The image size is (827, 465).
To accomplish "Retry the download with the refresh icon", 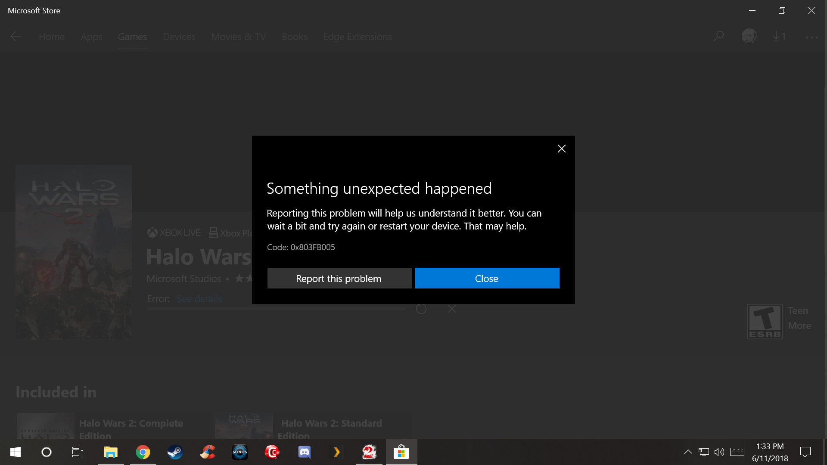I will pyautogui.click(x=421, y=309).
